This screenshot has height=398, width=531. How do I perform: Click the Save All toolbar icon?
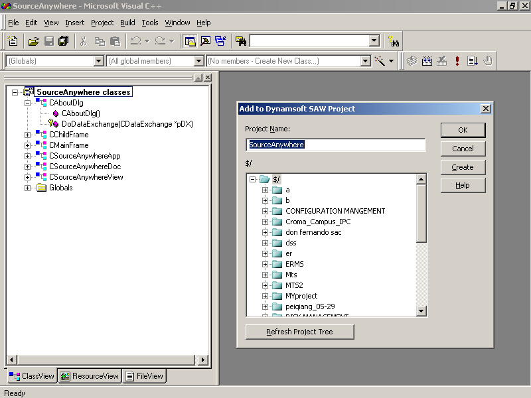click(x=64, y=41)
